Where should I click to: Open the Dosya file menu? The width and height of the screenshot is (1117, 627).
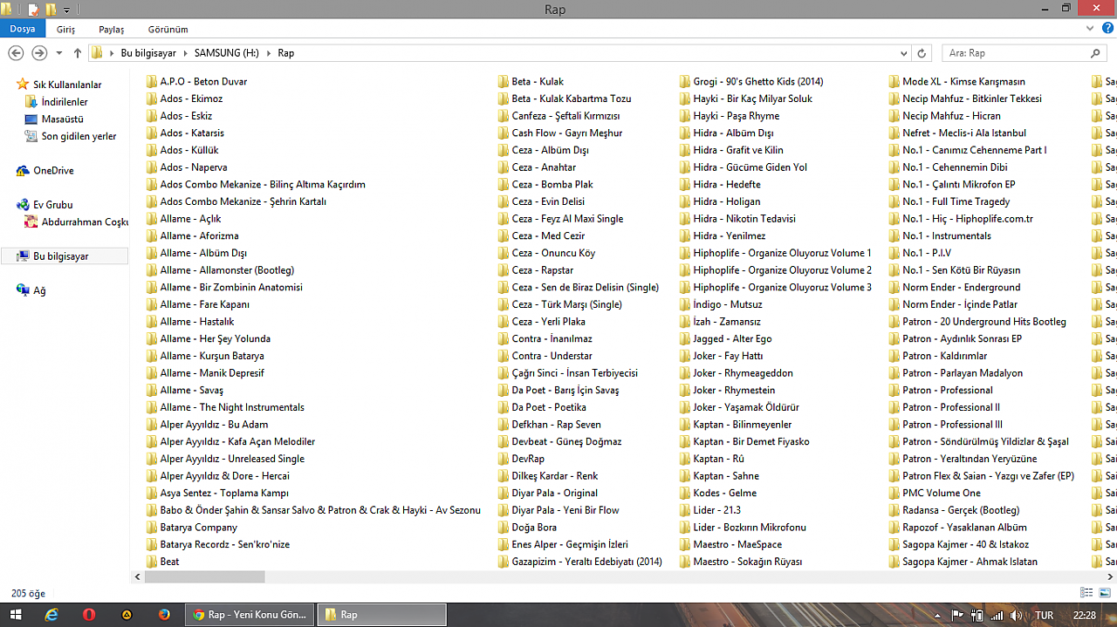[x=23, y=29]
